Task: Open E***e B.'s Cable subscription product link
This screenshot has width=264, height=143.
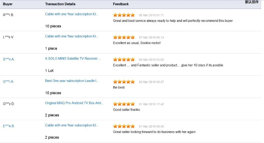Action: pyautogui.click(x=72, y=125)
